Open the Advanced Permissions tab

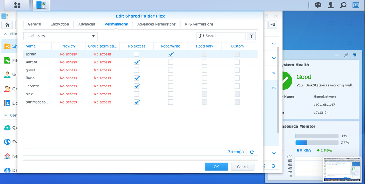156,24
